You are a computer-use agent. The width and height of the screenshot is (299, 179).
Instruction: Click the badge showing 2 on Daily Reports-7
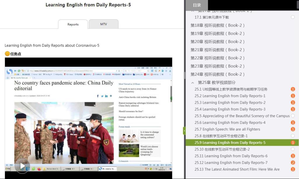click(293, 163)
